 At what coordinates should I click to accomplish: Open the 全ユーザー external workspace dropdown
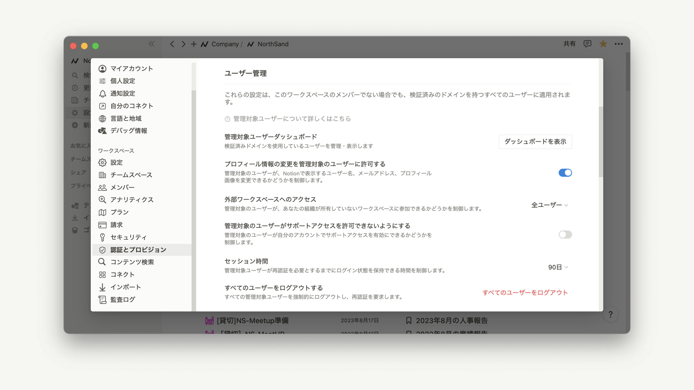coord(549,205)
